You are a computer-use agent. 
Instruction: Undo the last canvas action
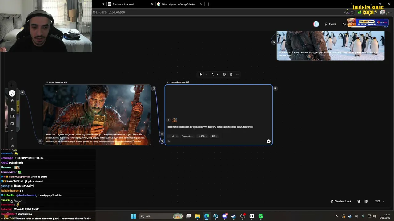[12, 131]
